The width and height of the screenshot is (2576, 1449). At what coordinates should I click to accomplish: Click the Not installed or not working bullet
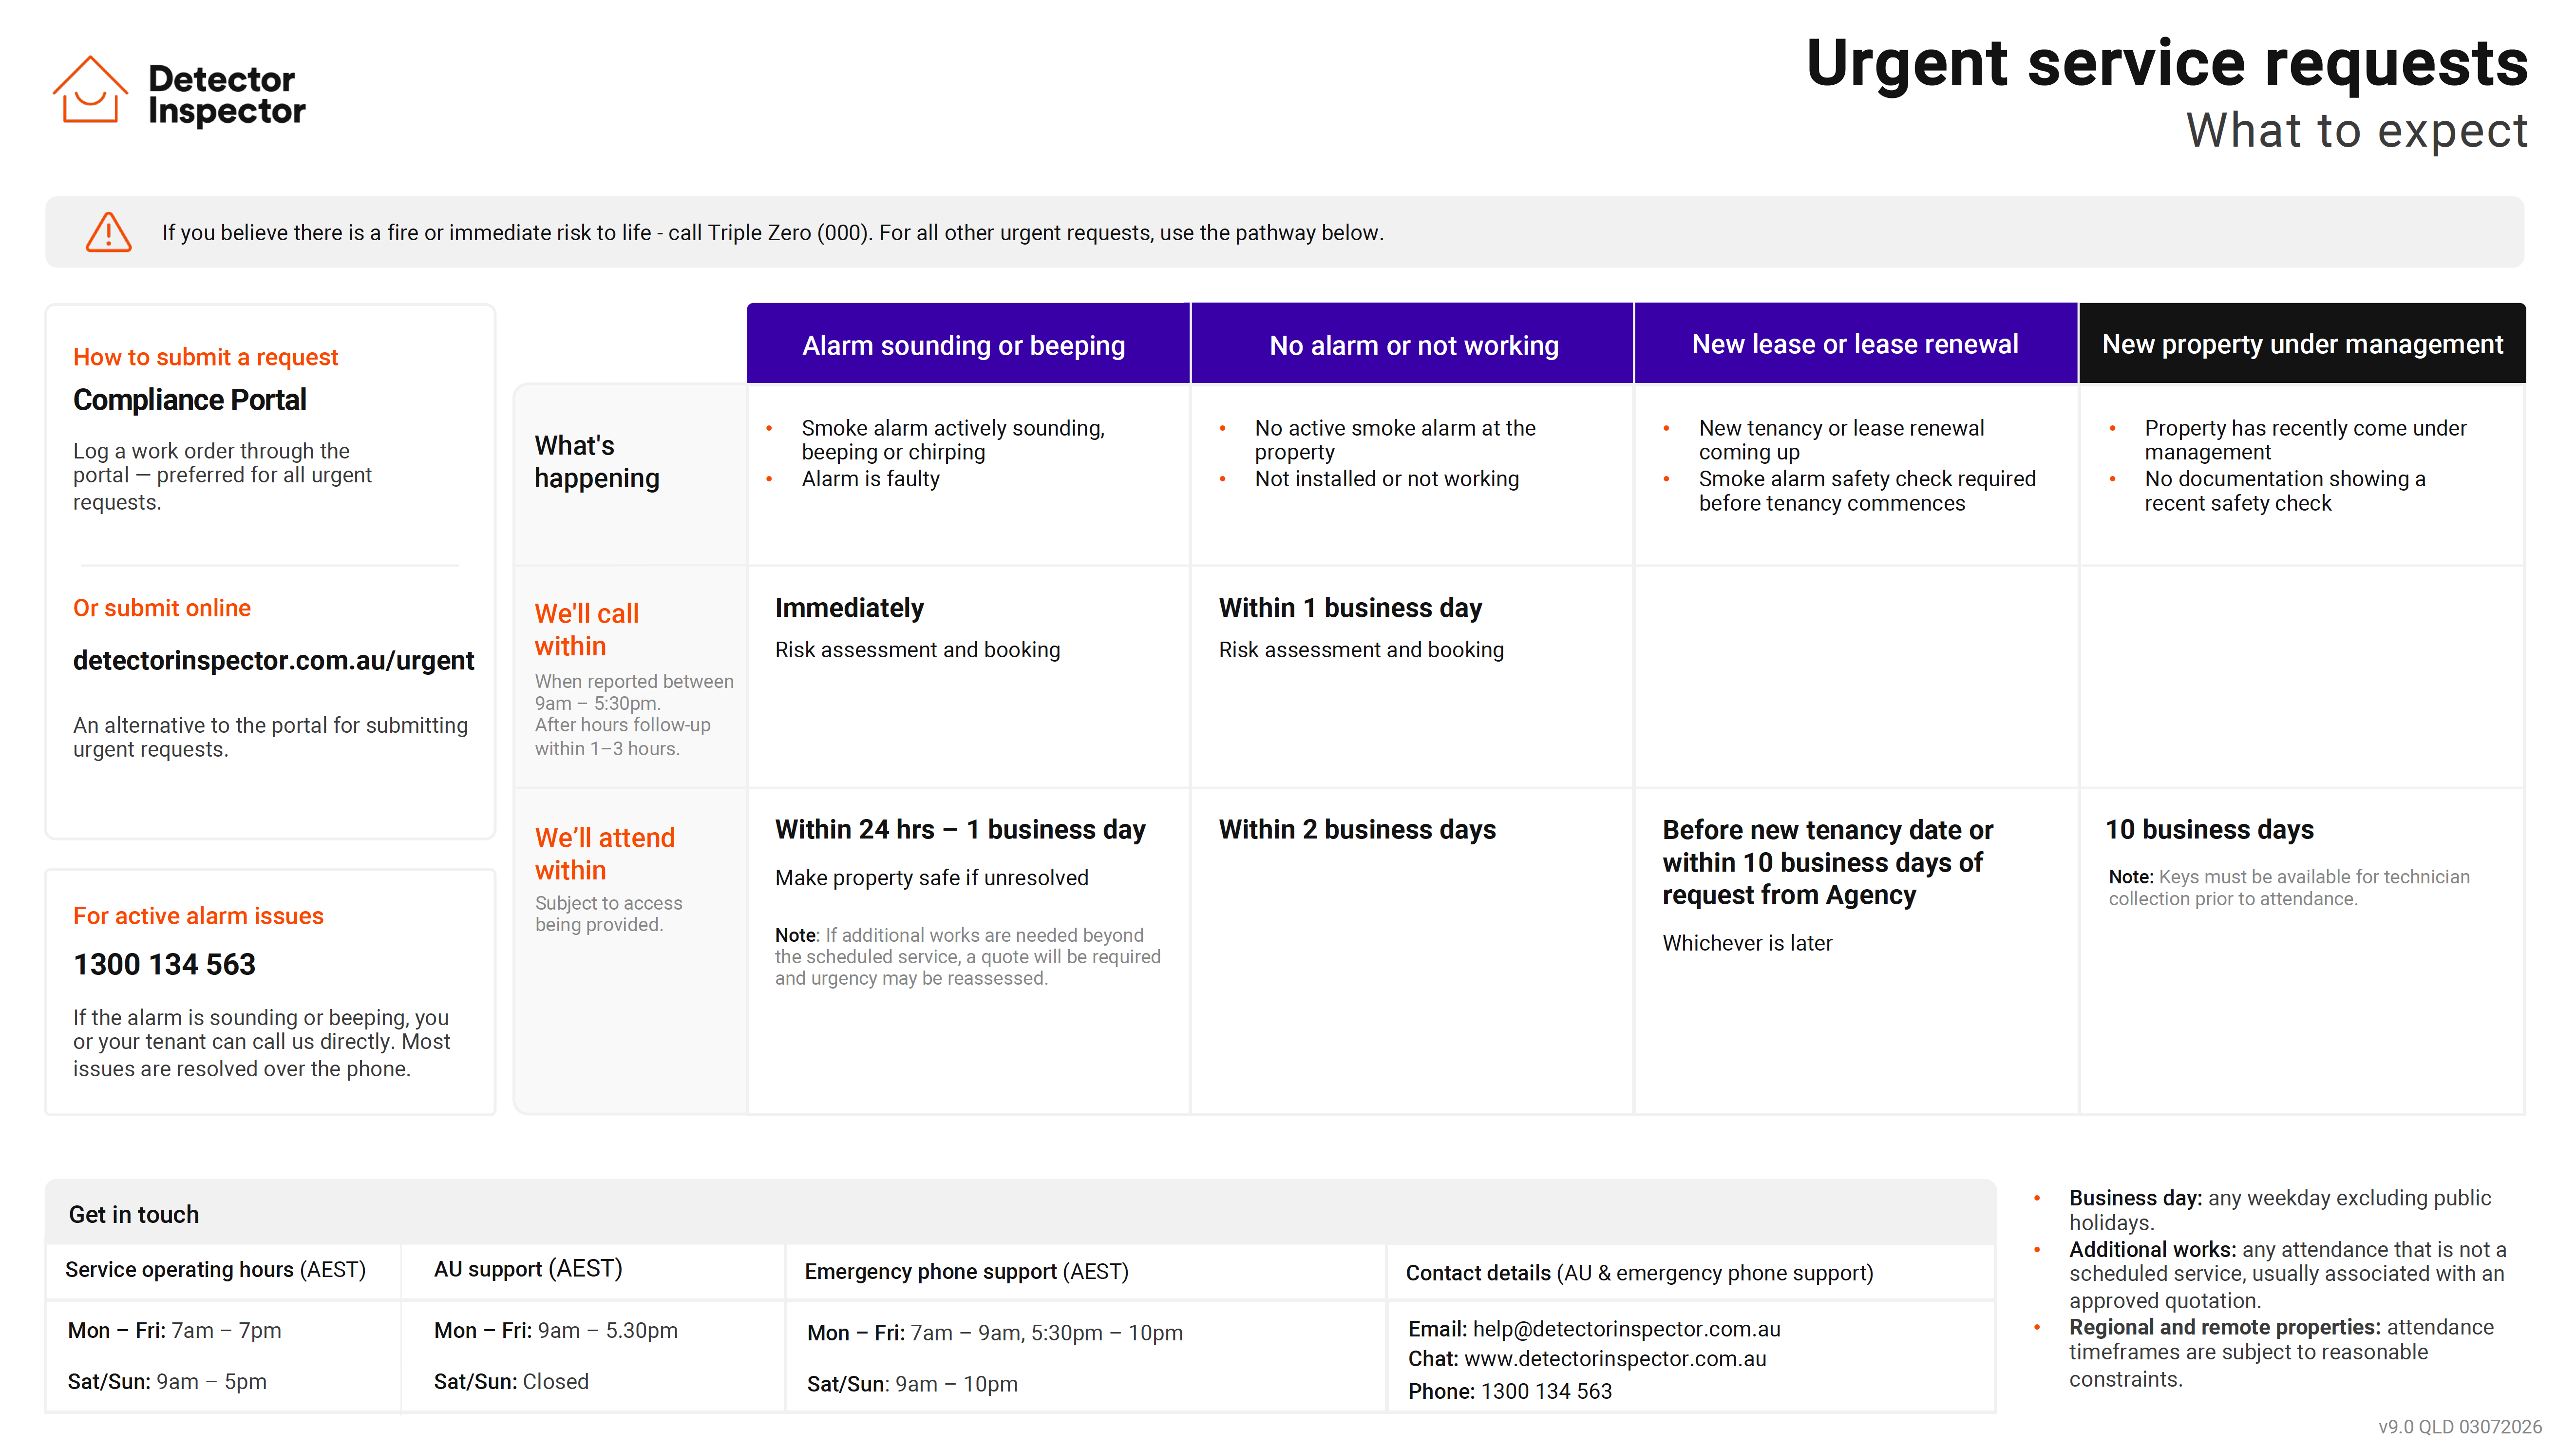[x=1386, y=479]
